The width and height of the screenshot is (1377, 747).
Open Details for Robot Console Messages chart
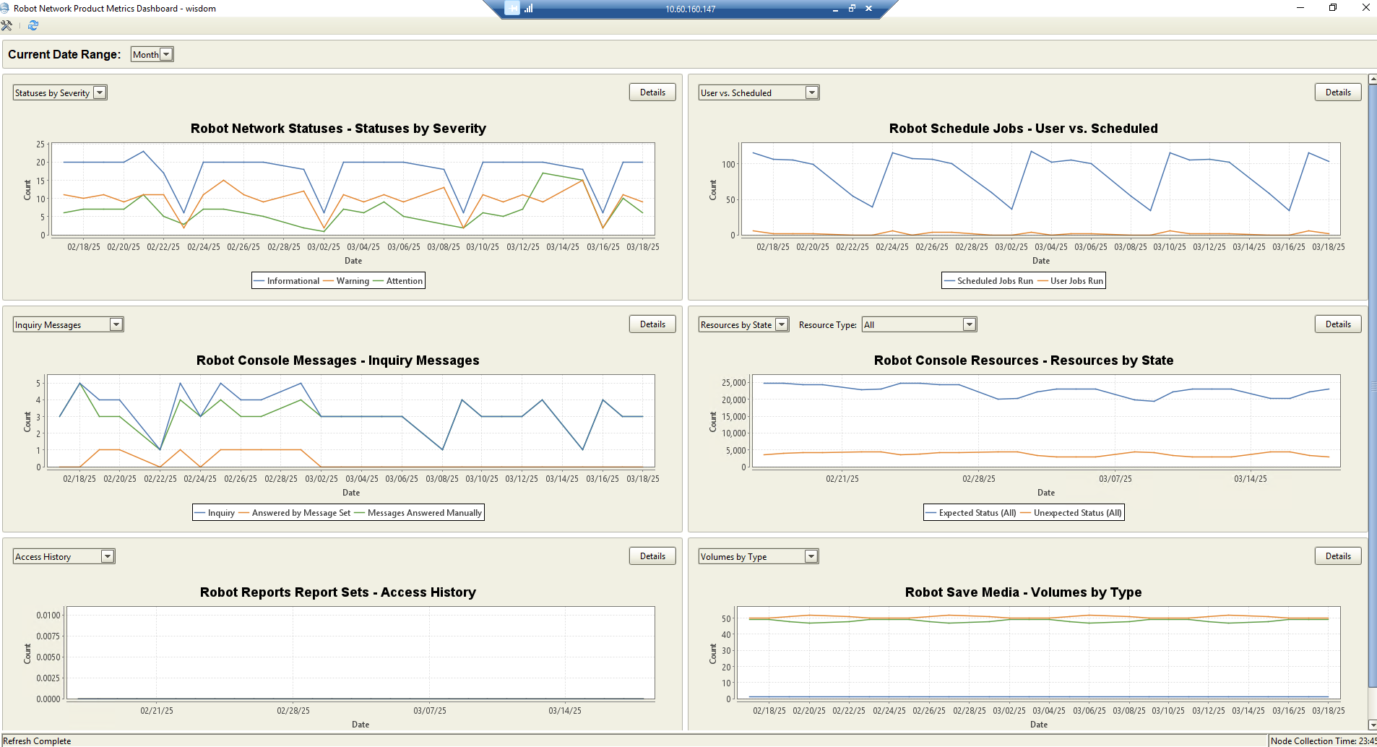[652, 324]
